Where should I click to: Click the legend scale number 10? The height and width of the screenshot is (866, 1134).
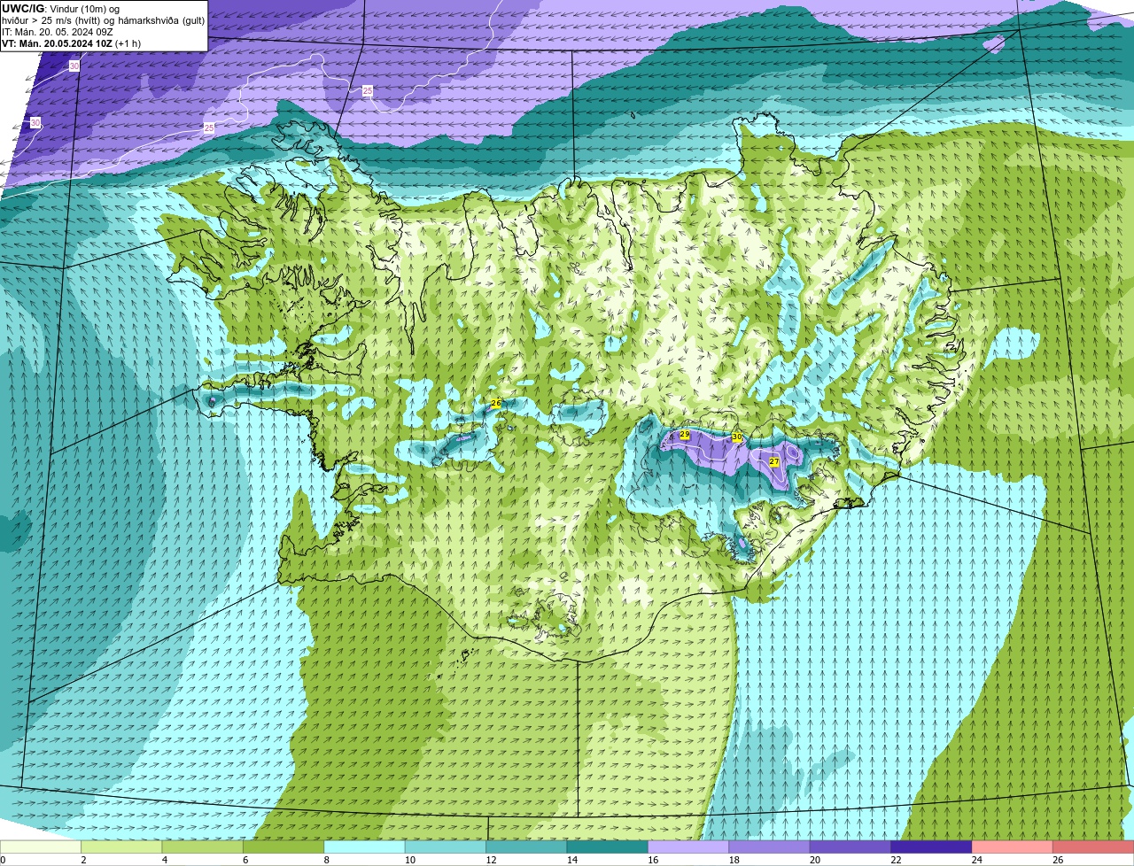[x=410, y=860]
